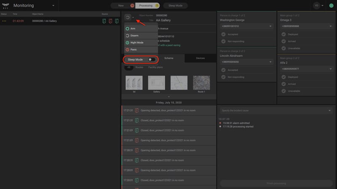Choose Arm from the security mode menu

[141, 29]
